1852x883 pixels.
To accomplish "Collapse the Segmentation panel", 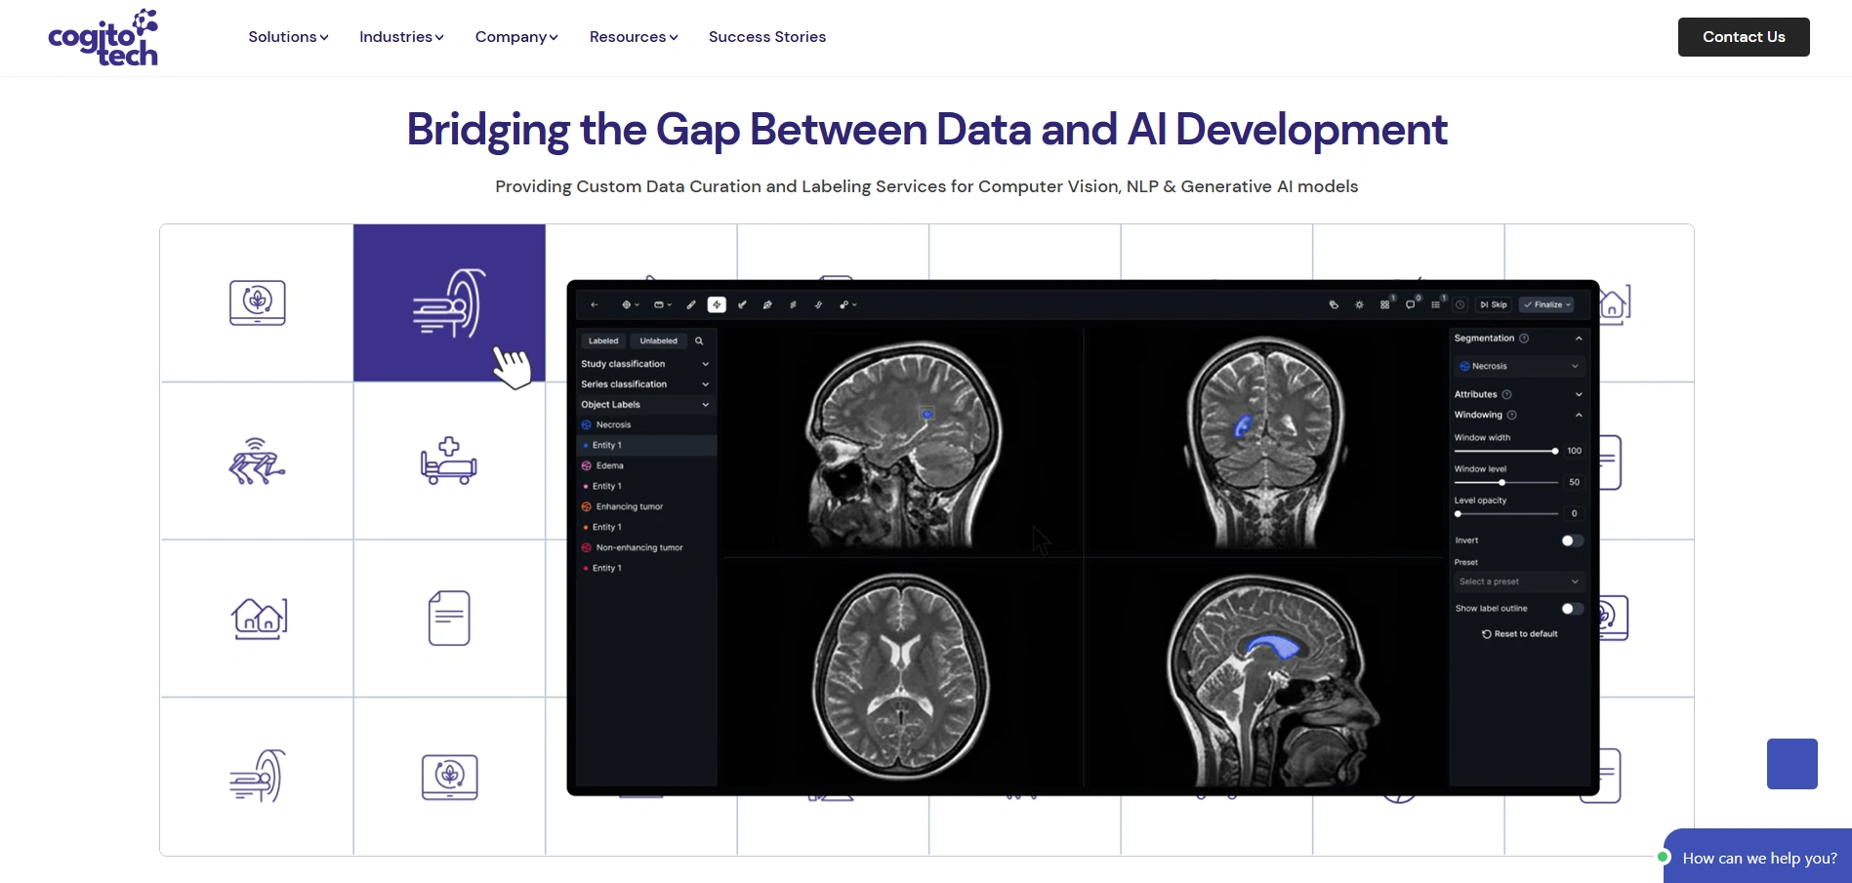I will tap(1579, 339).
